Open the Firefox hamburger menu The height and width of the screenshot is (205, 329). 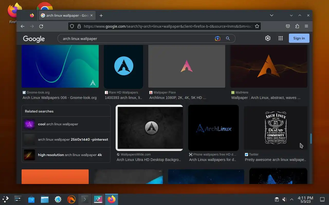coord(306,26)
